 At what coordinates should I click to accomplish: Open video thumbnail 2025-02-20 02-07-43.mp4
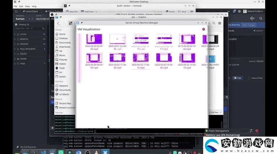click(x=94, y=39)
